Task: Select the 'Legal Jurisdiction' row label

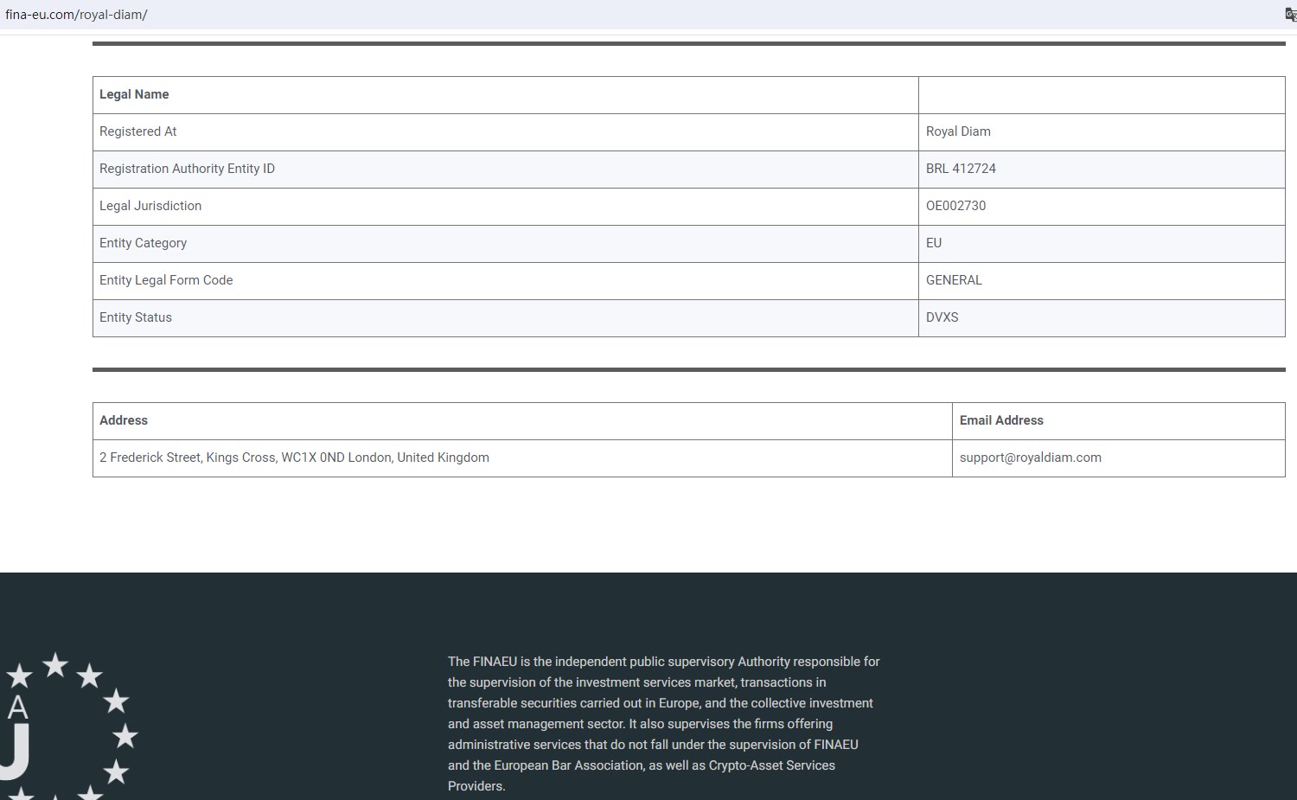Action: 150,206
